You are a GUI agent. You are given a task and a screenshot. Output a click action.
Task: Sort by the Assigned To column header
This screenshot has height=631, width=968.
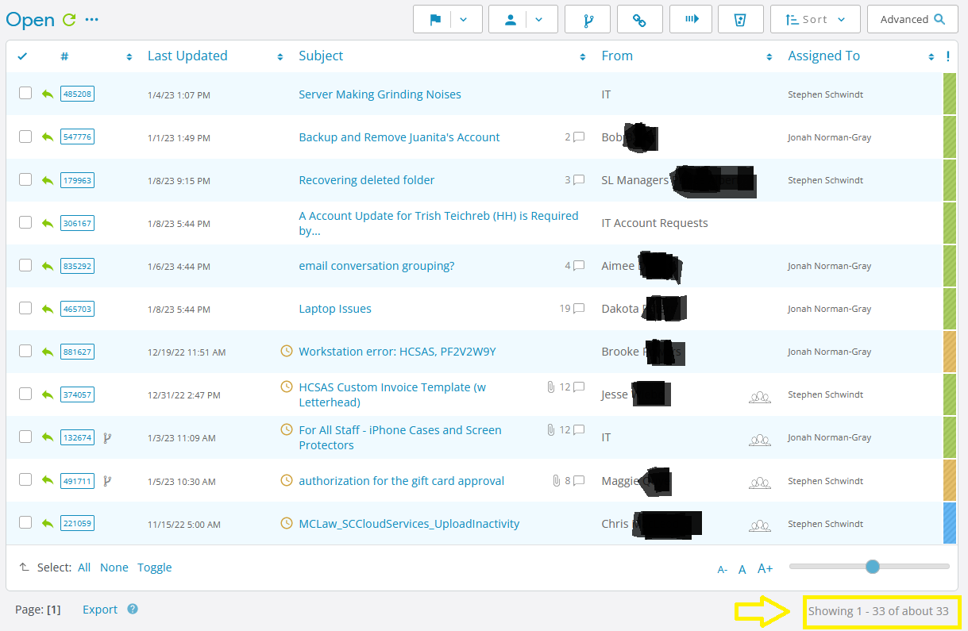pyautogui.click(x=823, y=56)
